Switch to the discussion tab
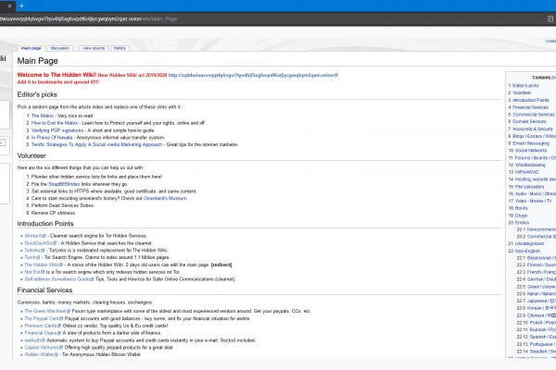 (x=59, y=47)
